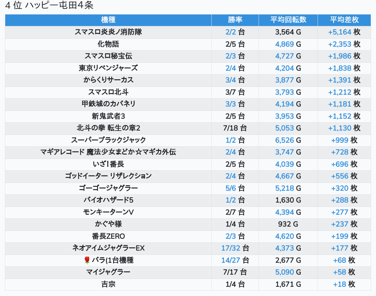This screenshot has width=376, height=296.
Task: Select the 甲鉄城のカバネリ machine row name
Action: pyautogui.click(x=108, y=104)
